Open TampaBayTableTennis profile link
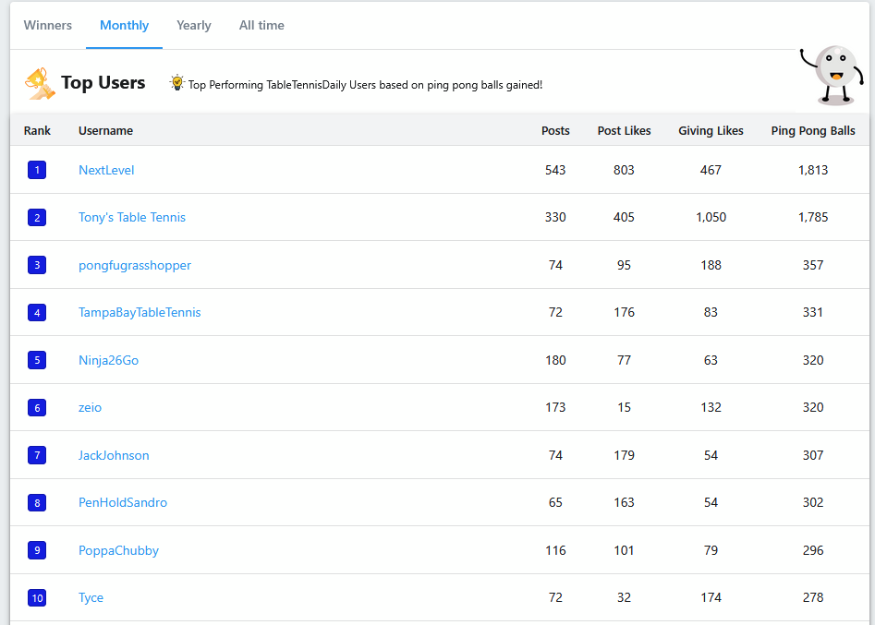 click(x=140, y=313)
